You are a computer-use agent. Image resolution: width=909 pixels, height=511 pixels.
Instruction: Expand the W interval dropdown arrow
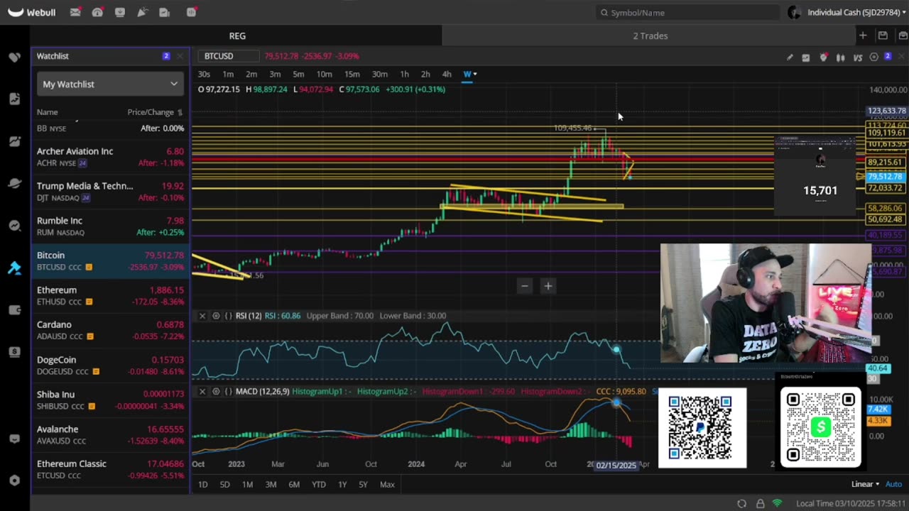click(x=475, y=75)
